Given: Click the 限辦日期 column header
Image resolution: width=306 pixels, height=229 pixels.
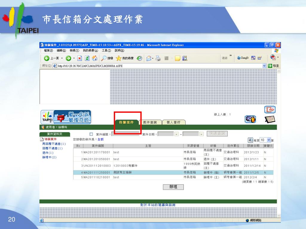Looking at the screenshot, I should [x=253, y=146].
